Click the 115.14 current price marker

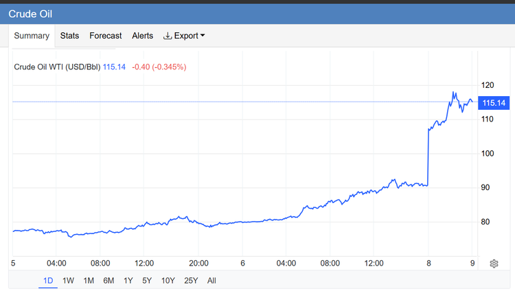494,103
